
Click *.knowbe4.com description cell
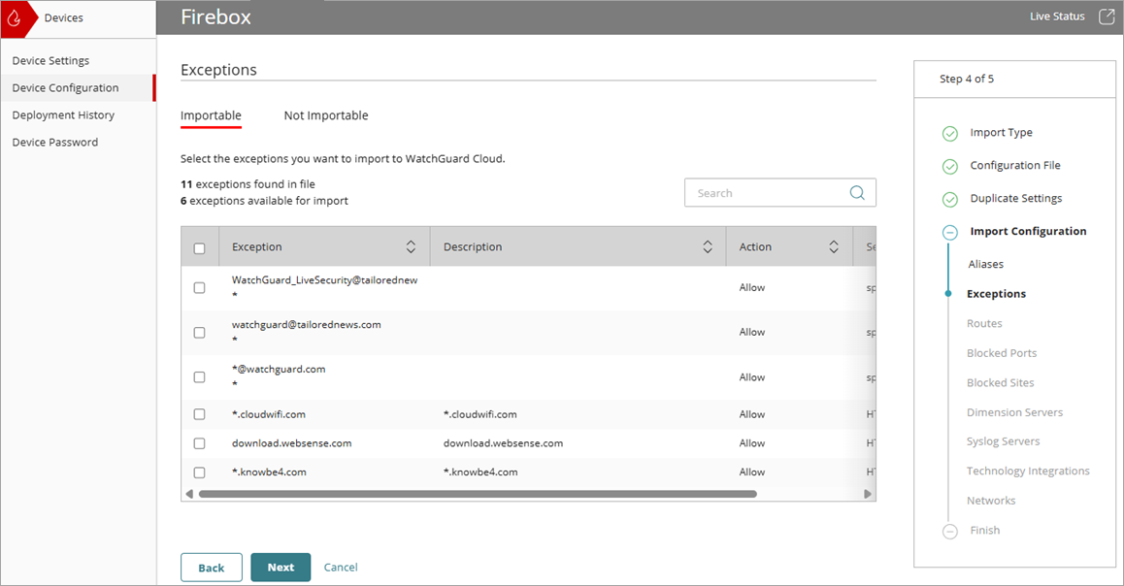480,472
